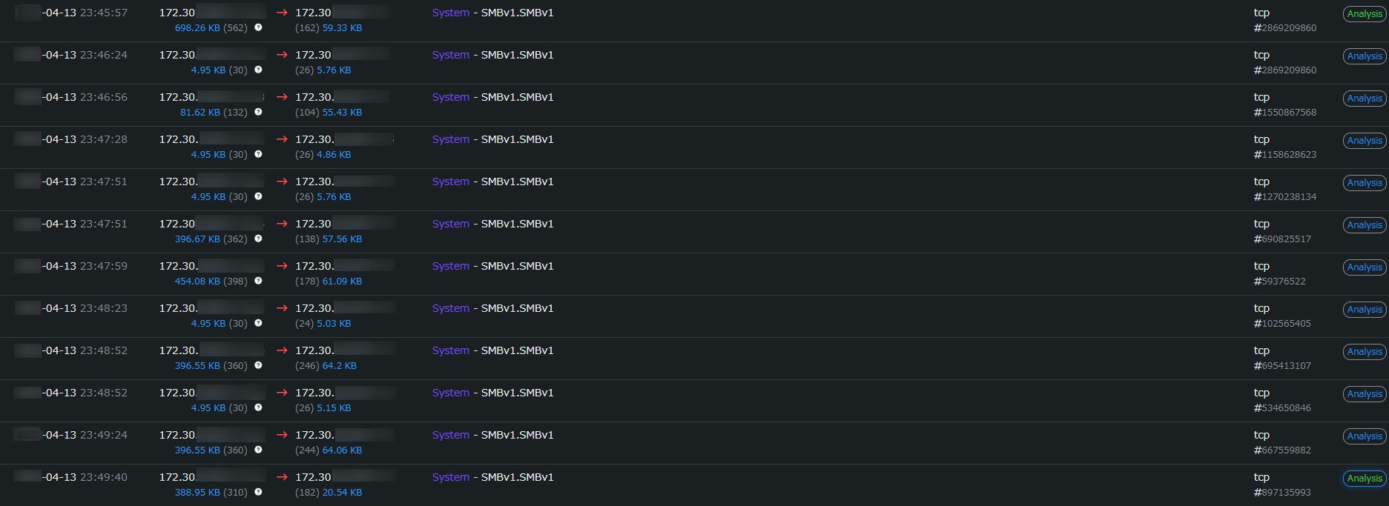
Task: Open the info icon beside 454.08 KB (398)
Action: coord(258,281)
